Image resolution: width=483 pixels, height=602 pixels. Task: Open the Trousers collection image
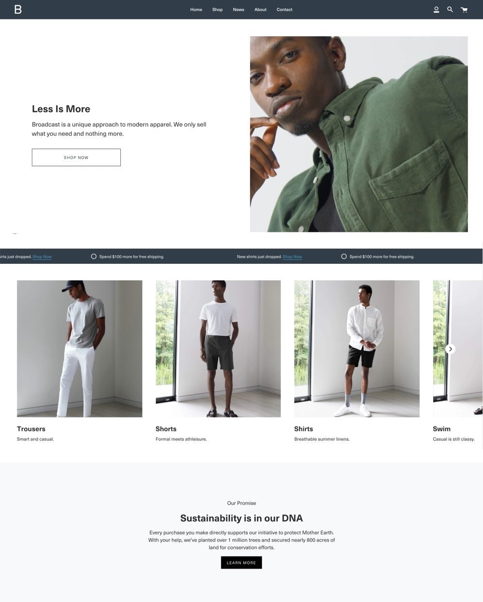tap(80, 349)
